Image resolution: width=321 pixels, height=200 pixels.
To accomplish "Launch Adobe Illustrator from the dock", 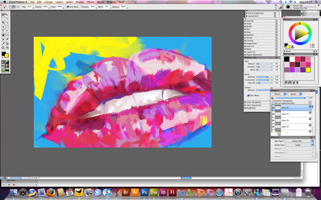I will click(x=135, y=192).
